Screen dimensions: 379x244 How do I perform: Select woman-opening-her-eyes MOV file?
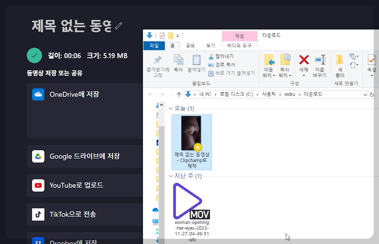coord(192,212)
